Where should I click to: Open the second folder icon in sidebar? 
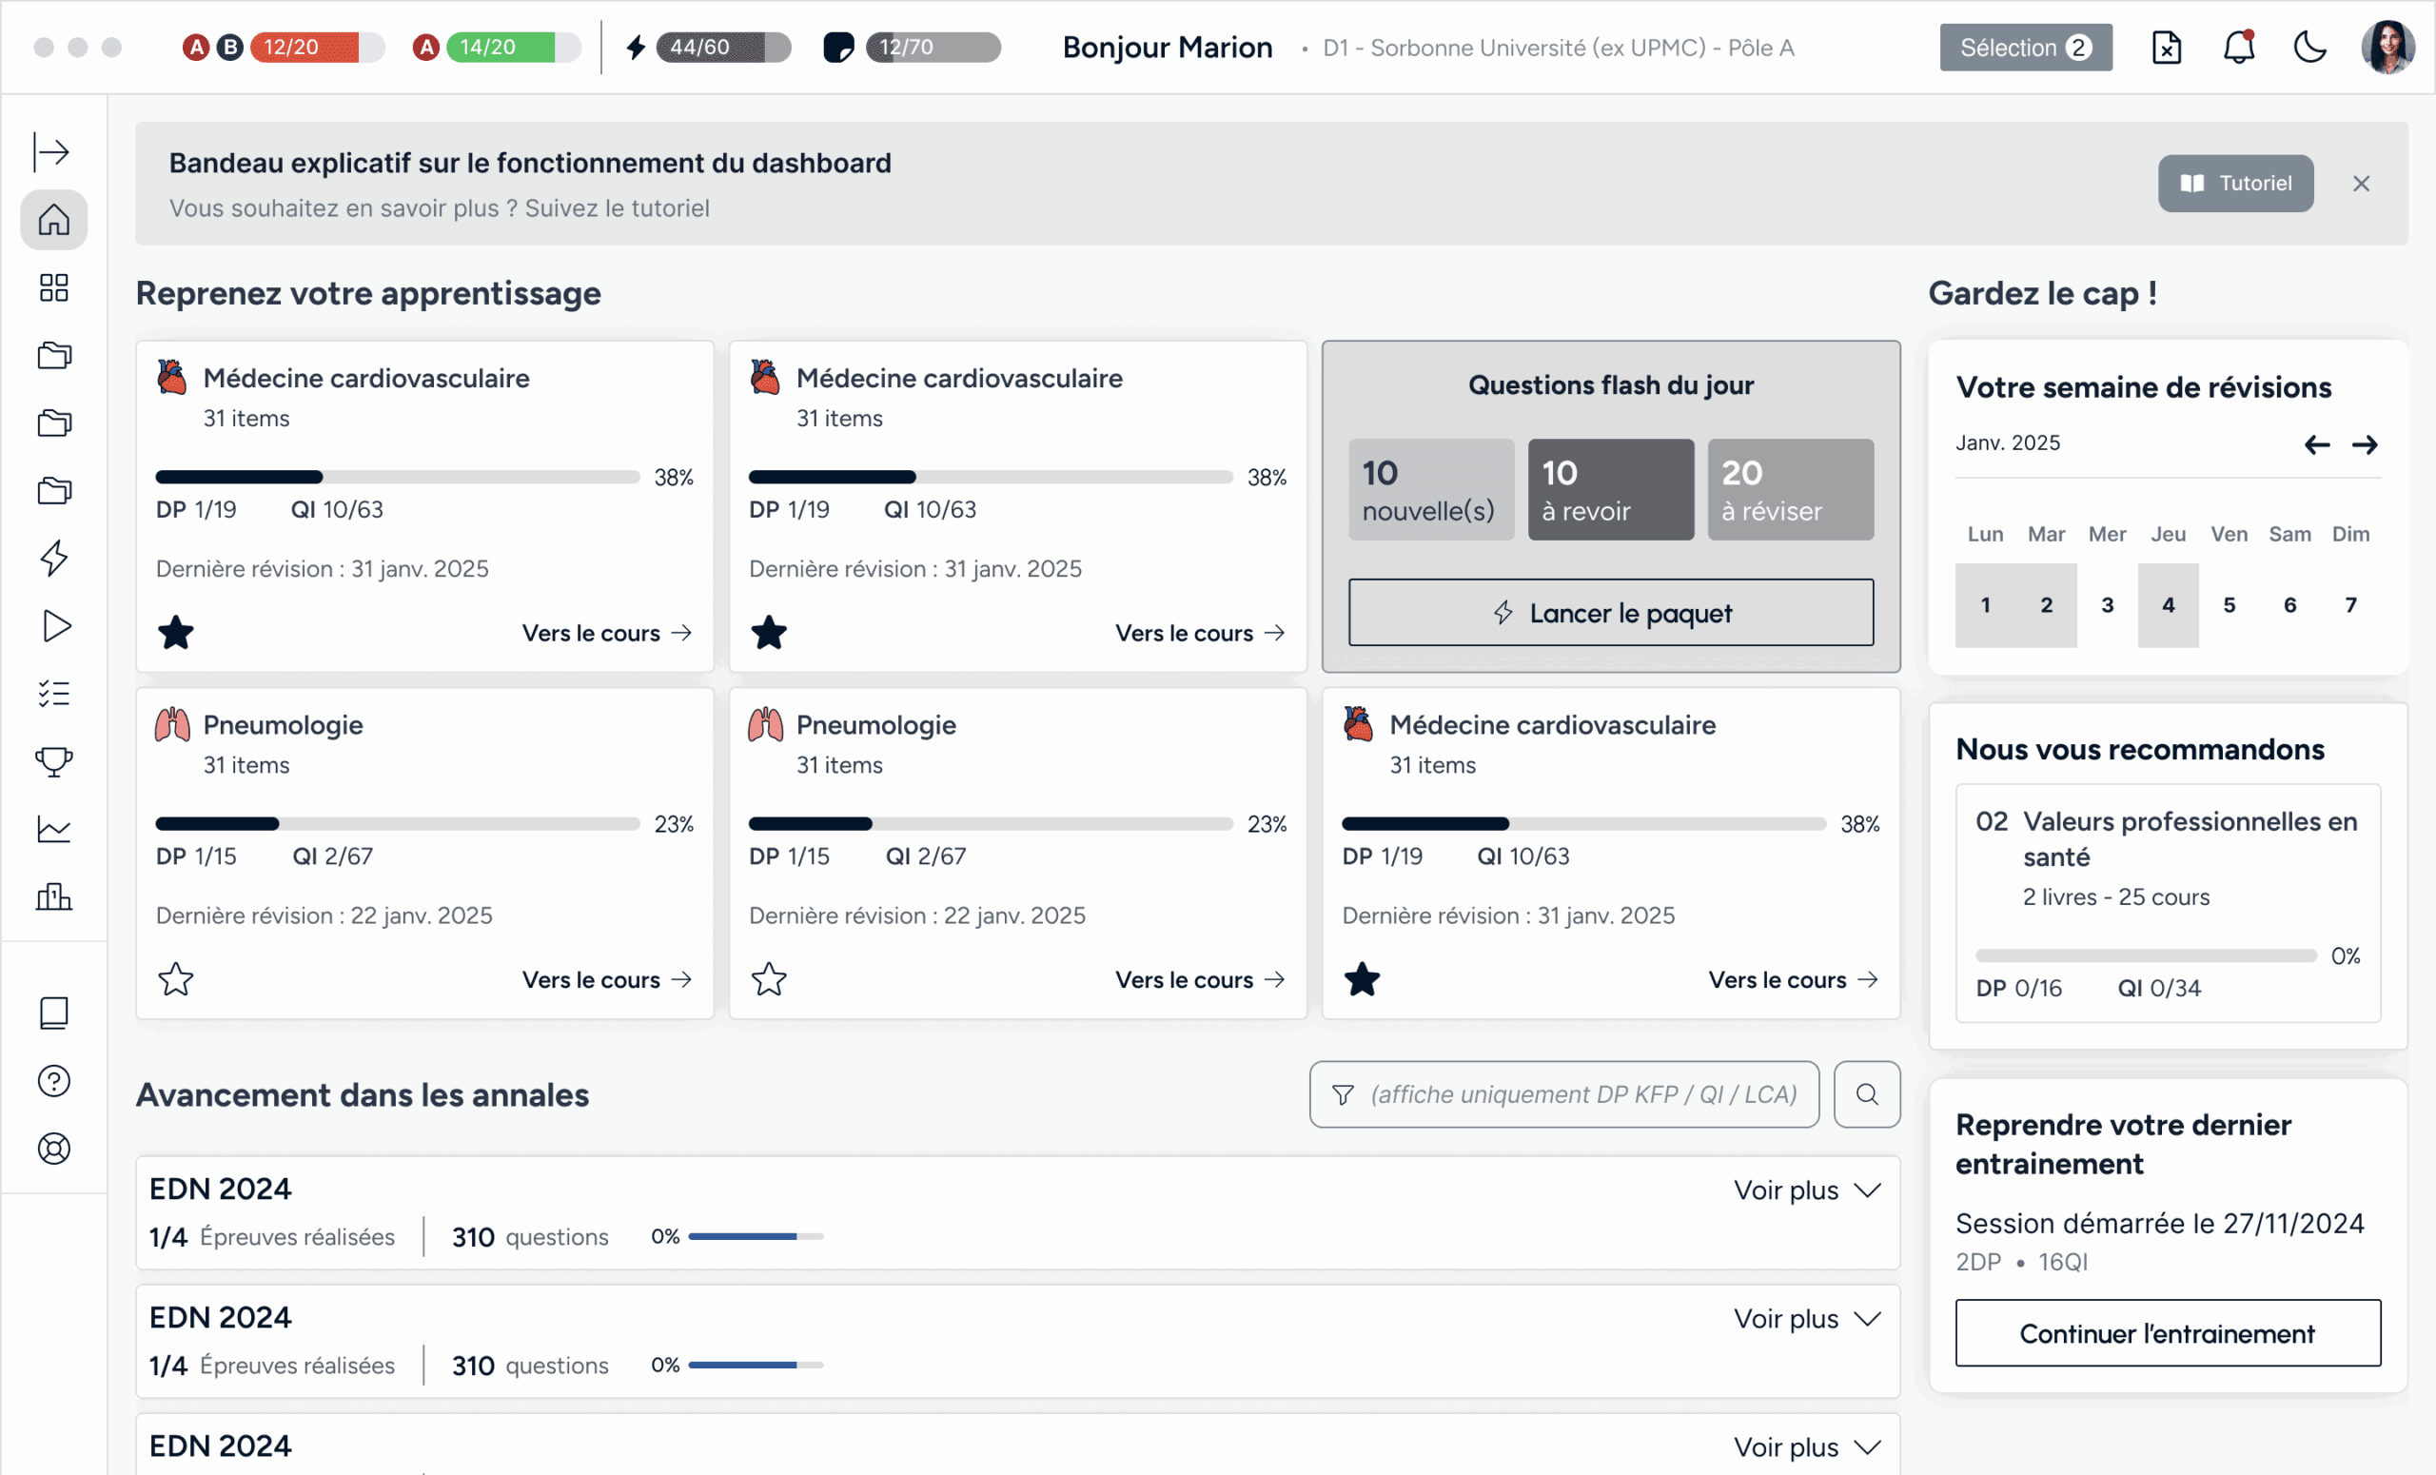pyautogui.click(x=53, y=423)
